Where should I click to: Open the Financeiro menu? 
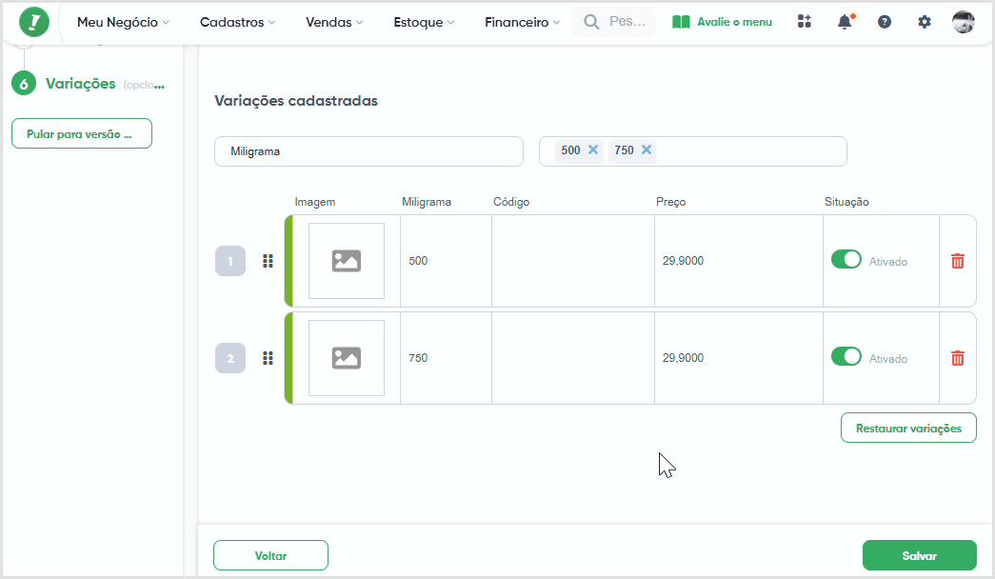522,22
